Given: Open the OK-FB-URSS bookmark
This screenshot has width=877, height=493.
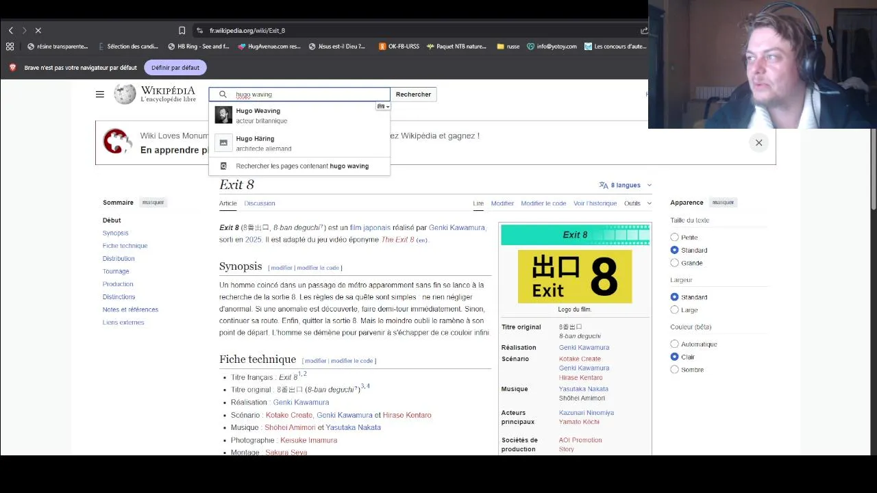Looking at the screenshot, I should pyautogui.click(x=399, y=47).
